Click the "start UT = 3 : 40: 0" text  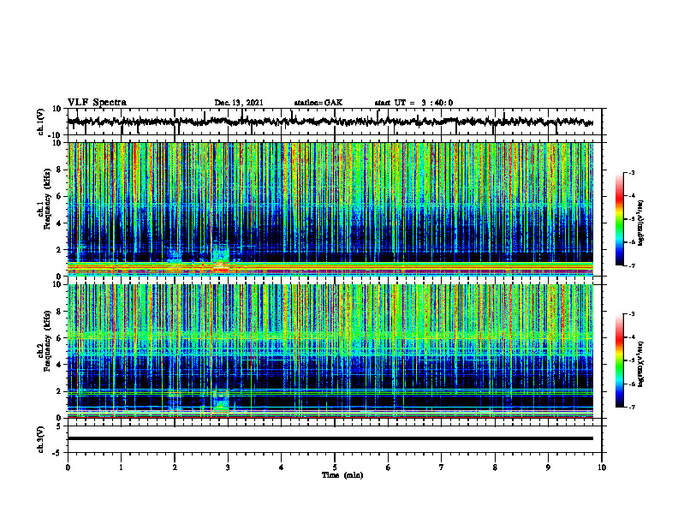(413, 103)
